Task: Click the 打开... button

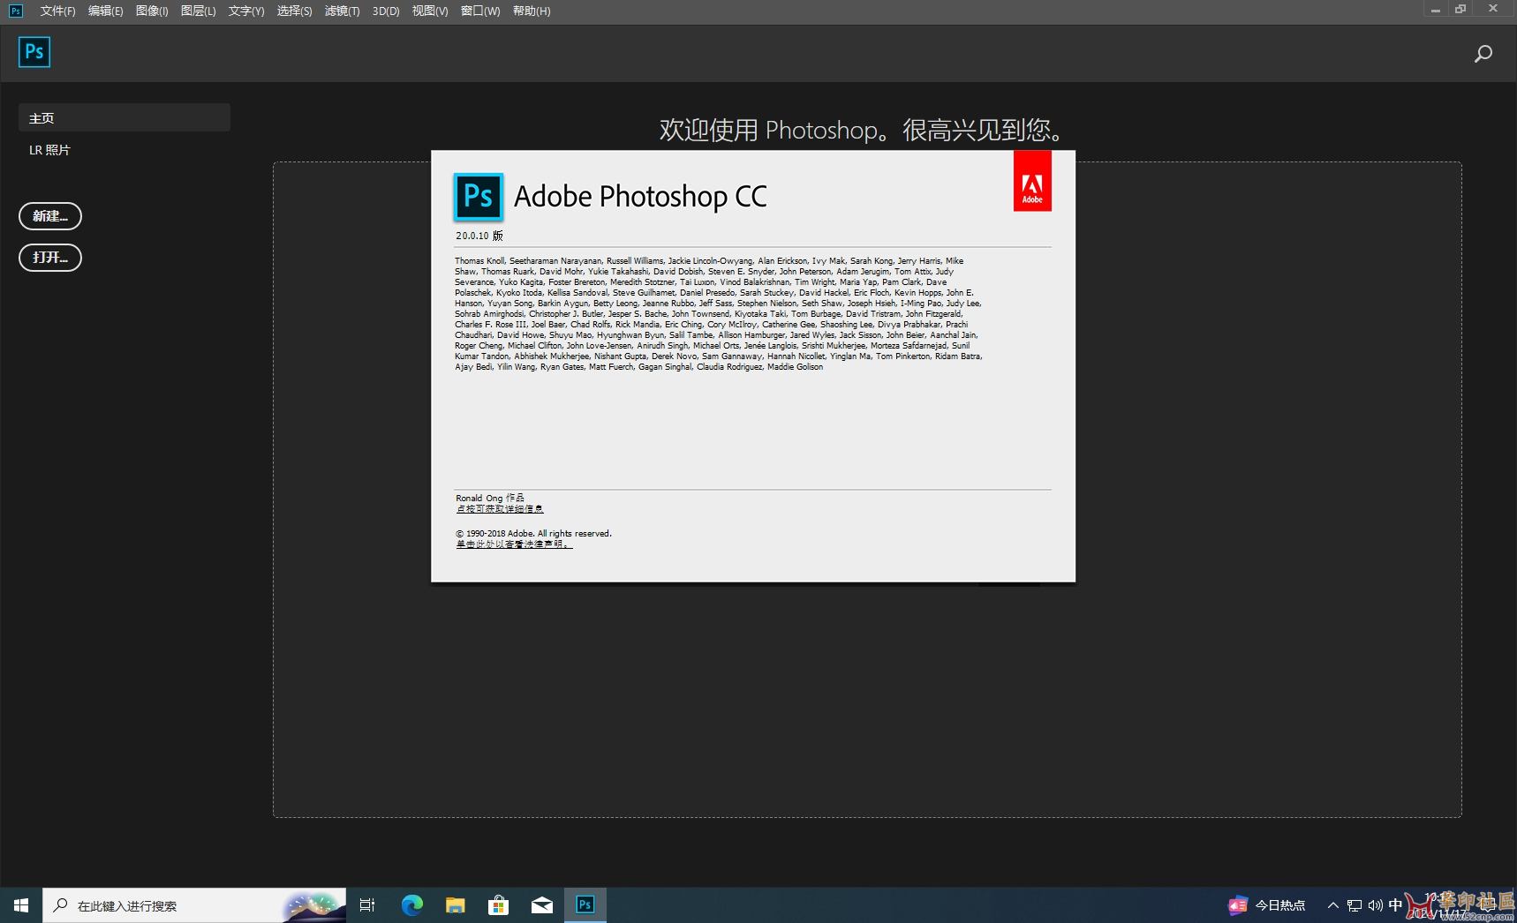Action: click(x=50, y=258)
